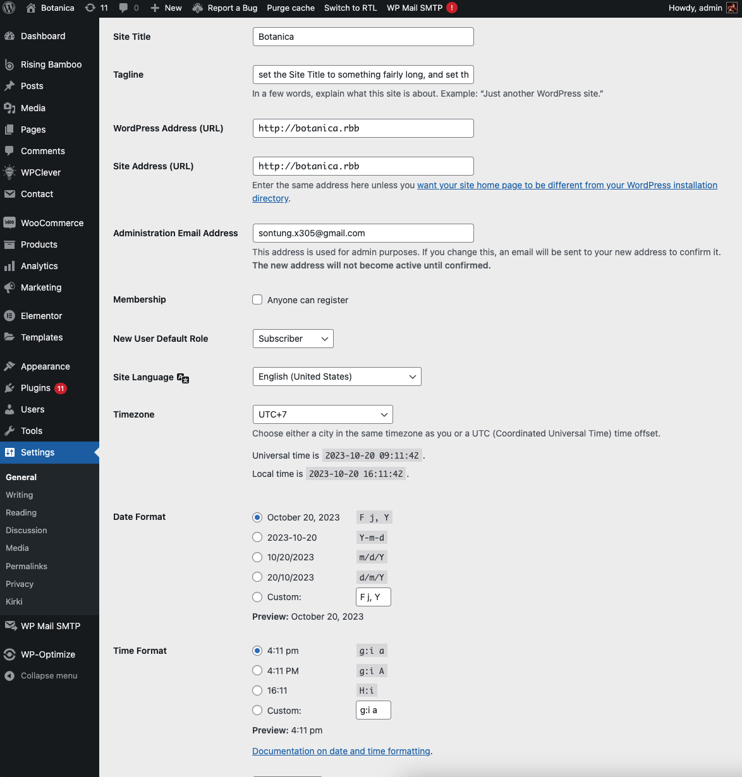This screenshot has height=777, width=742.
Task: Click the Pages icon in sidebar
Action: (9, 129)
